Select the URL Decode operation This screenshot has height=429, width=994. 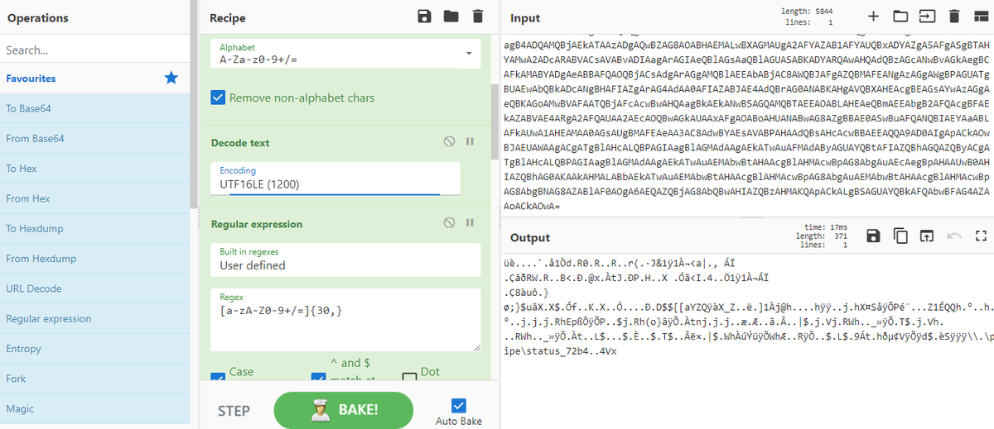point(94,288)
